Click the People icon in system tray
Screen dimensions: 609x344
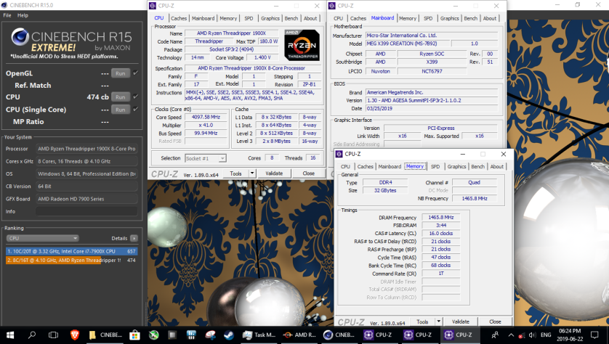tap(495, 335)
